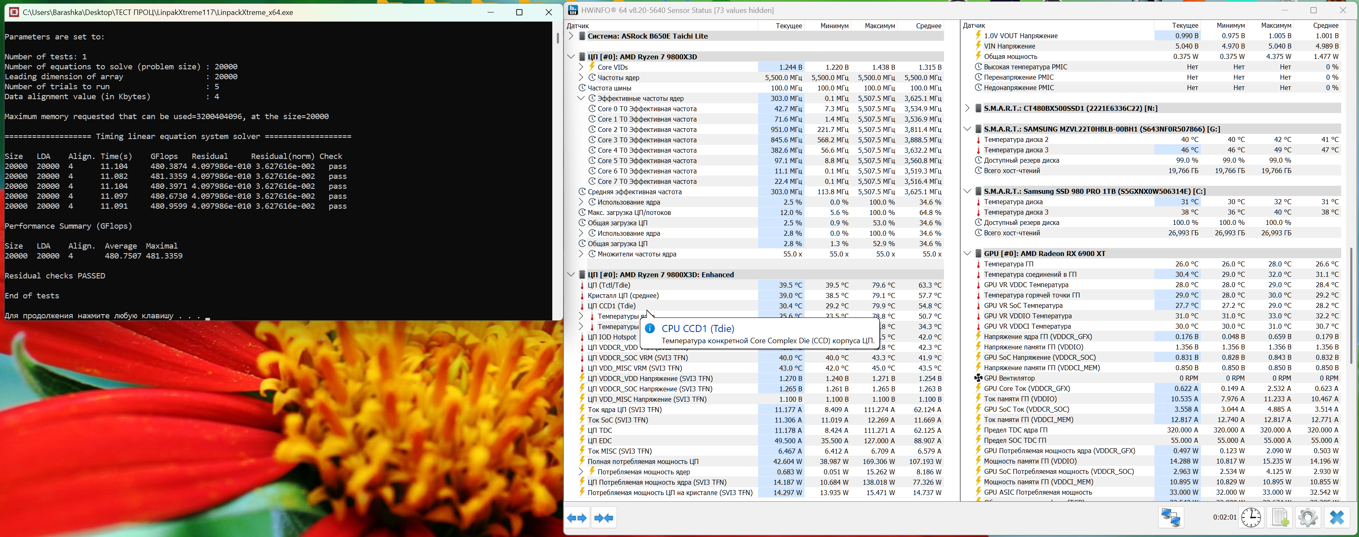The width and height of the screenshot is (1359, 537).
Task: Click the Среднее column header in right pane
Action: [x=1325, y=25]
